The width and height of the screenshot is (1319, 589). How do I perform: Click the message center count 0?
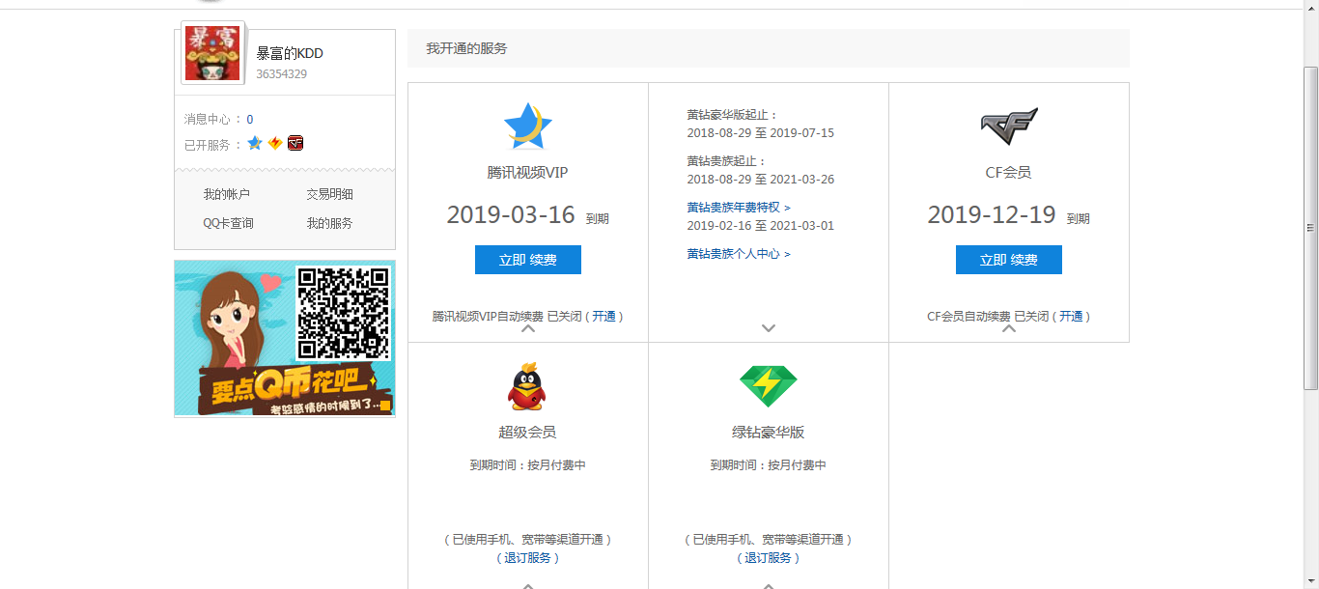[x=250, y=120]
